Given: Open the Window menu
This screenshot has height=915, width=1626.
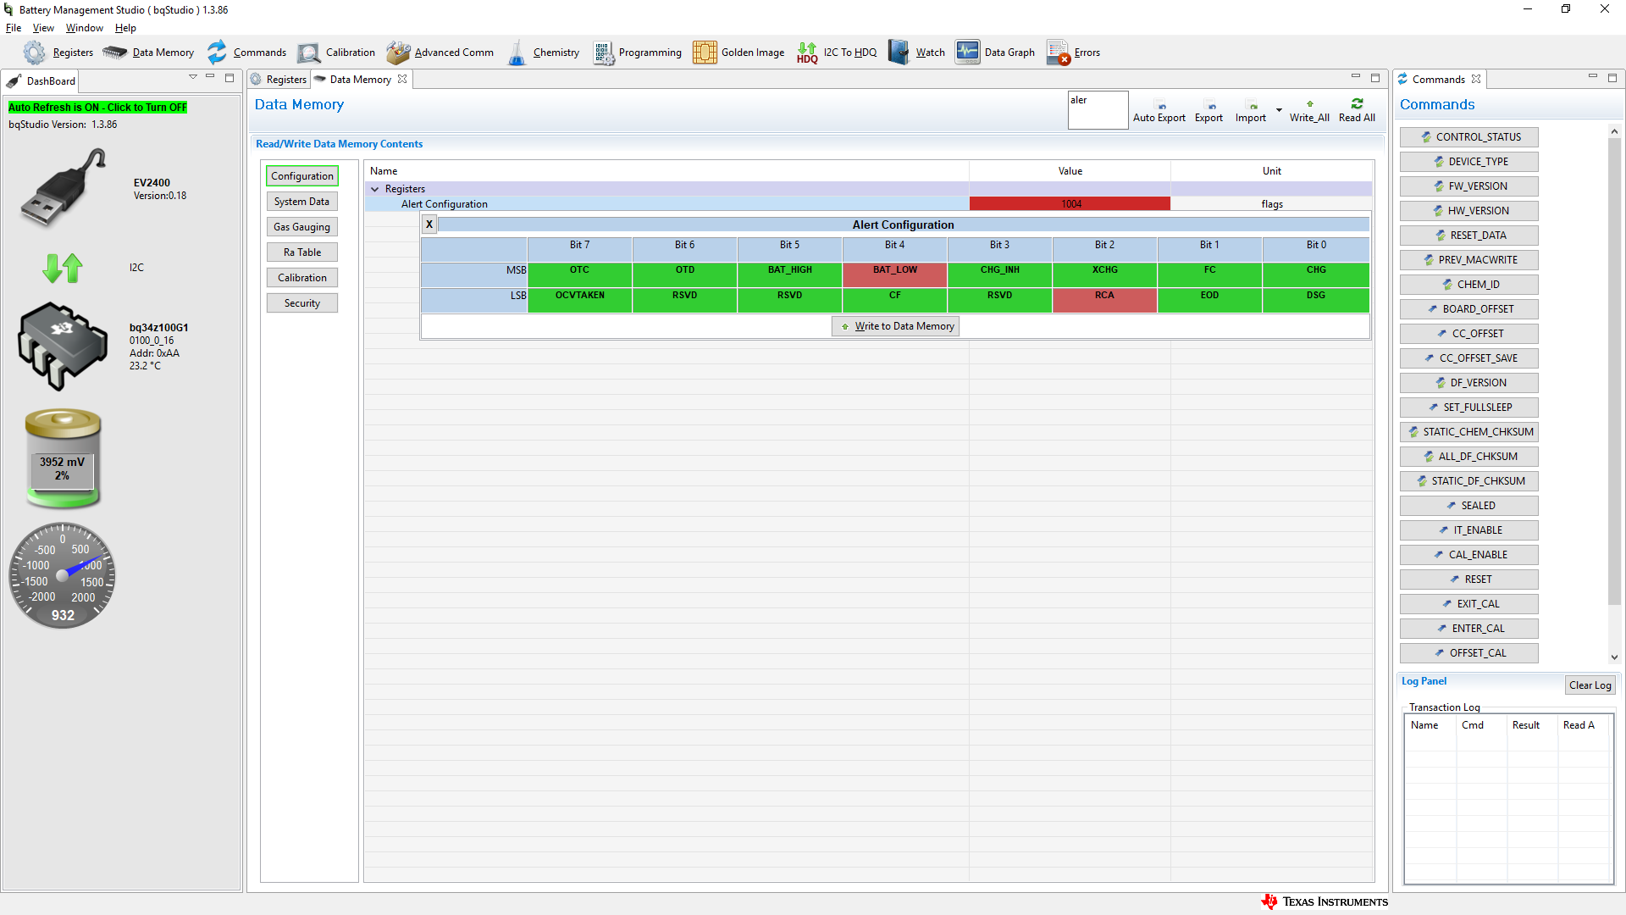Looking at the screenshot, I should 84,28.
